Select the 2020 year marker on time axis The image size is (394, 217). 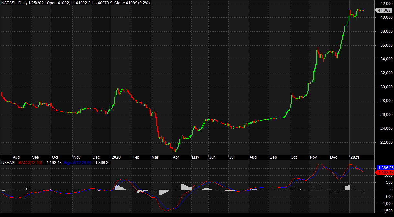pyautogui.click(x=116, y=157)
